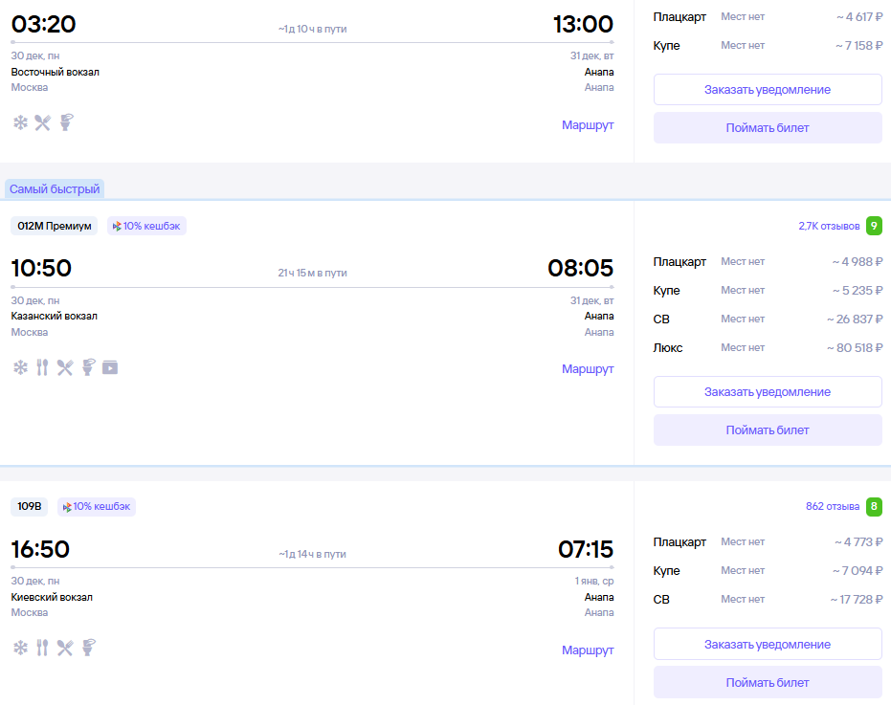
Task: Click the bio-toilet icon on the 03:20 train
Action: (66, 122)
